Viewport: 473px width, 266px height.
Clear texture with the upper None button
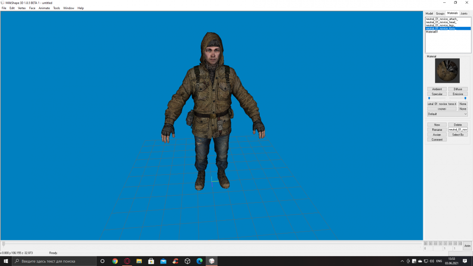[x=463, y=104]
